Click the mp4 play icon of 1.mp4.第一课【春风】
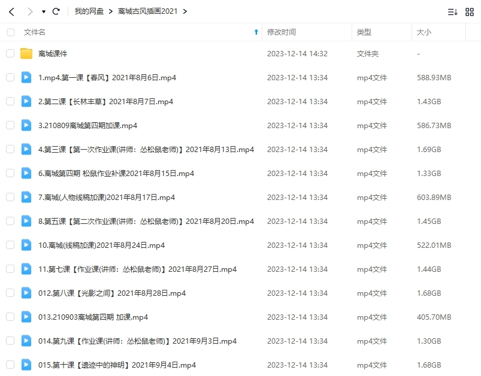This screenshot has height=376, width=481. tap(25, 77)
